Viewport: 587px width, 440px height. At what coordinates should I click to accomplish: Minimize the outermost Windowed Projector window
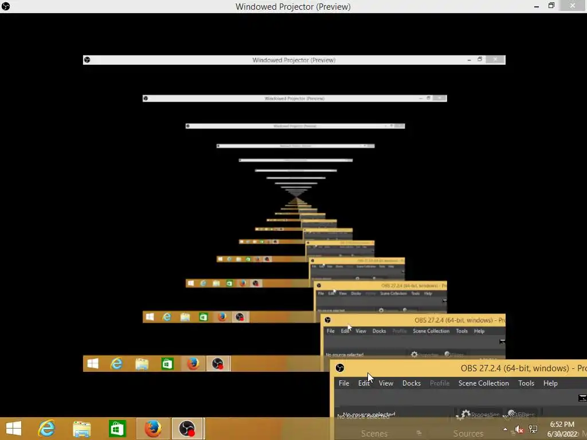(537, 6)
